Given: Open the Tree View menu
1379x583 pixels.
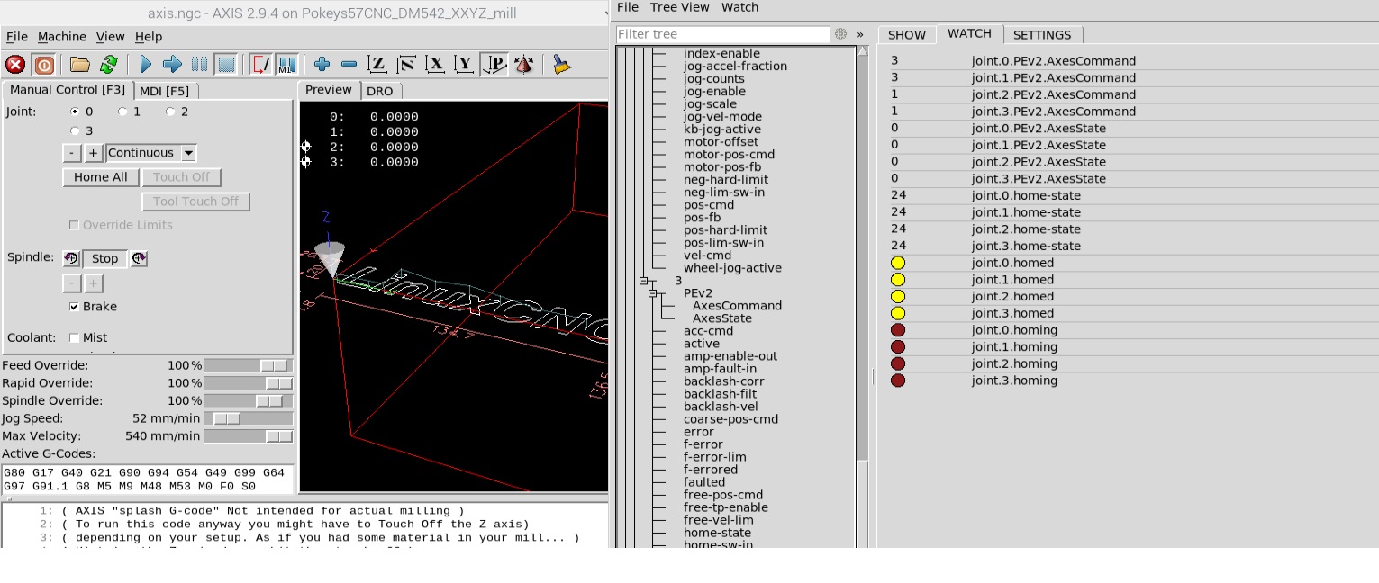Looking at the screenshot, I should click(680, 7).
